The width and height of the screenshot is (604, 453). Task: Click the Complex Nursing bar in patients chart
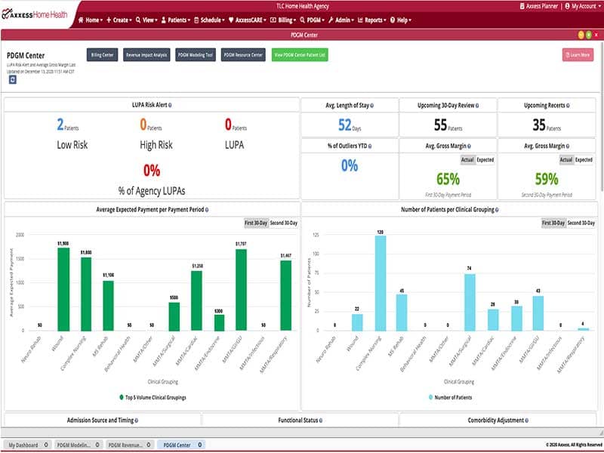(381, 282)
